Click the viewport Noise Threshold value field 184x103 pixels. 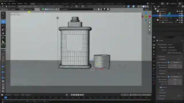(176, 62)
